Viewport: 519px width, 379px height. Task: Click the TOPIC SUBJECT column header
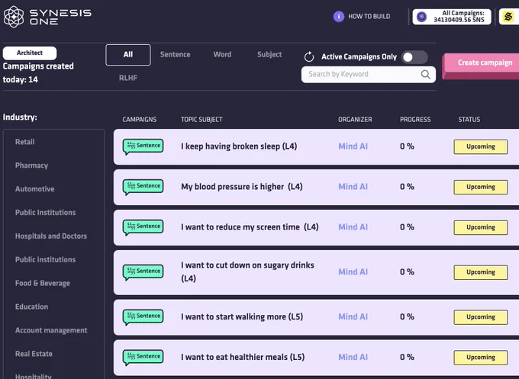(x=201, y=120)
